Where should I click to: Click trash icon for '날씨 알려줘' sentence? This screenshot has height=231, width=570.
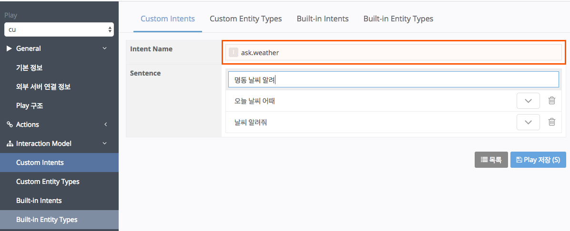point(551,122)
